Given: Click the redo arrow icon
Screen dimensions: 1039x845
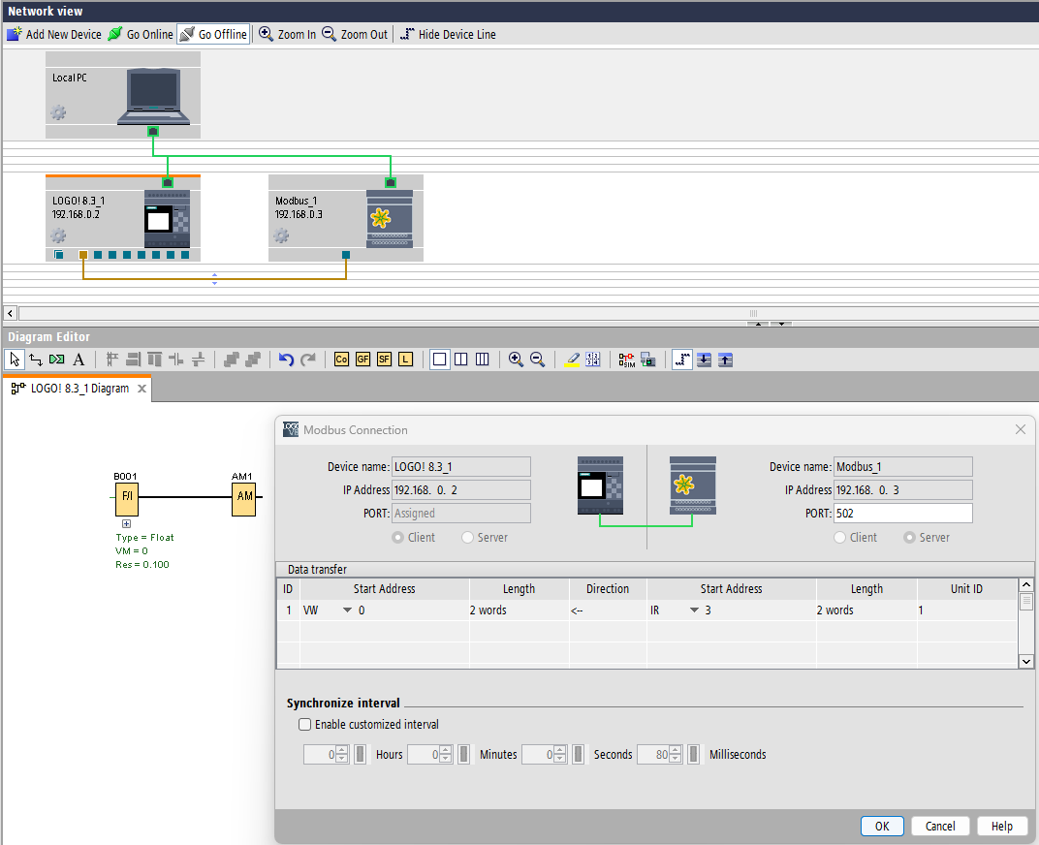Looking at the screenshot, I should point(307,360).
